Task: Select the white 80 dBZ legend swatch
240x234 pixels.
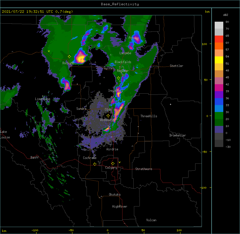Action: 219,25
